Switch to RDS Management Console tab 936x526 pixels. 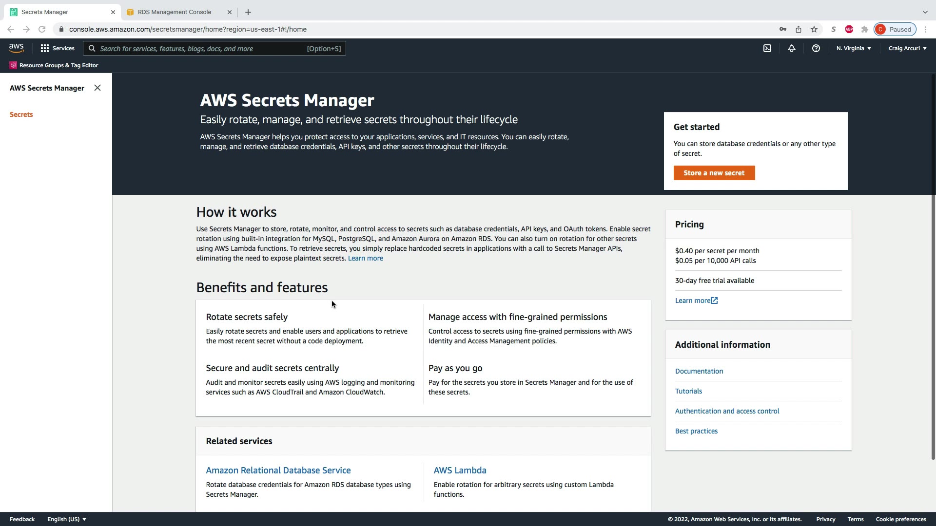click(175, 12)
